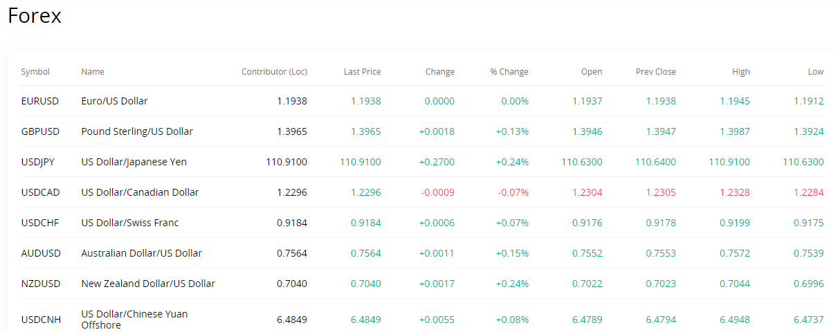Viewport: 838px width, 332px height.
Task: Click the Symbol column header
Action: point(35,72)
